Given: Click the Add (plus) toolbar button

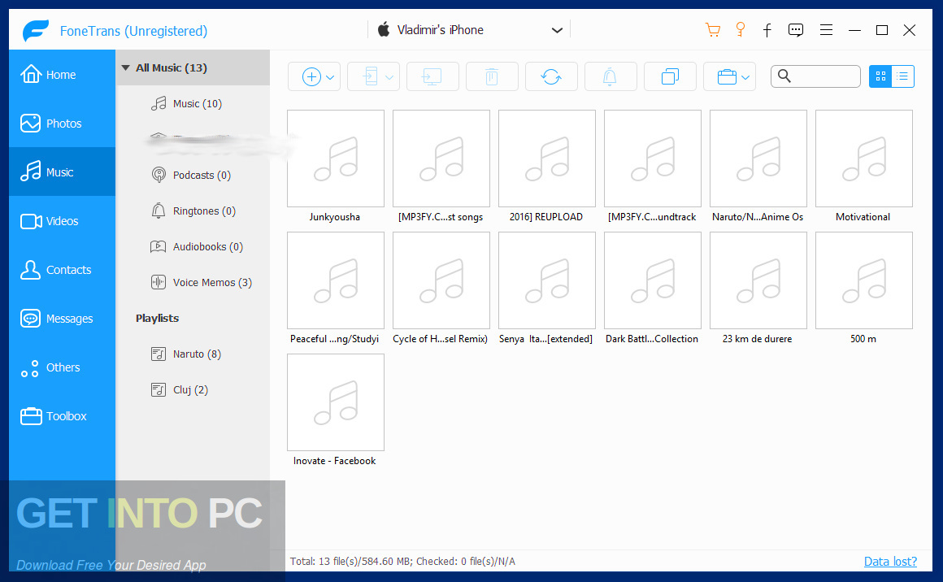Looking at the screenshot, I should (311, 77).
